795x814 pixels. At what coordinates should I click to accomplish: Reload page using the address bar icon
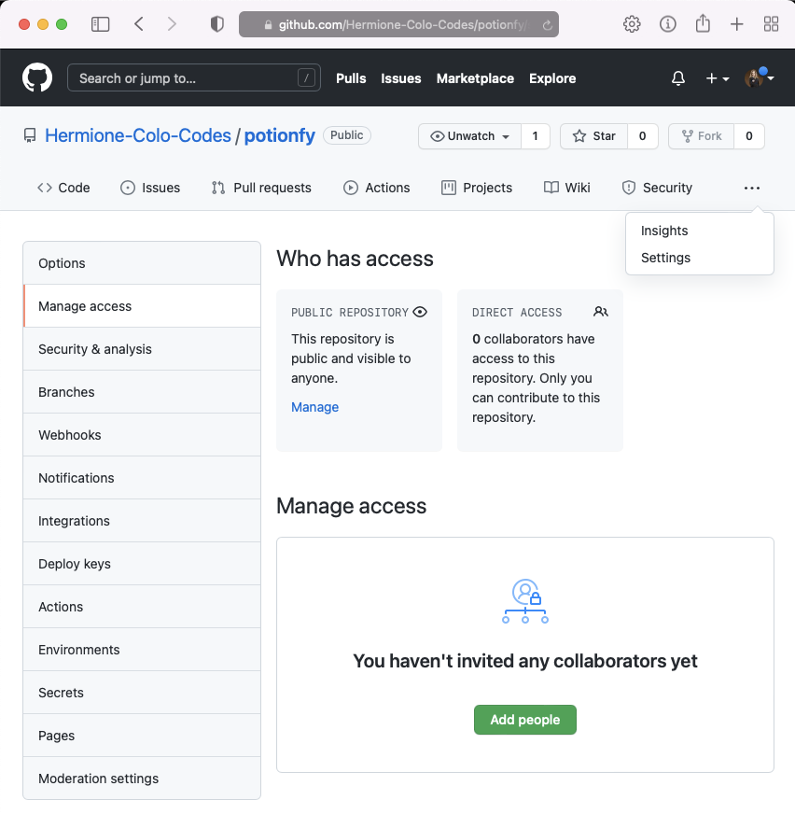coord(546,25)
